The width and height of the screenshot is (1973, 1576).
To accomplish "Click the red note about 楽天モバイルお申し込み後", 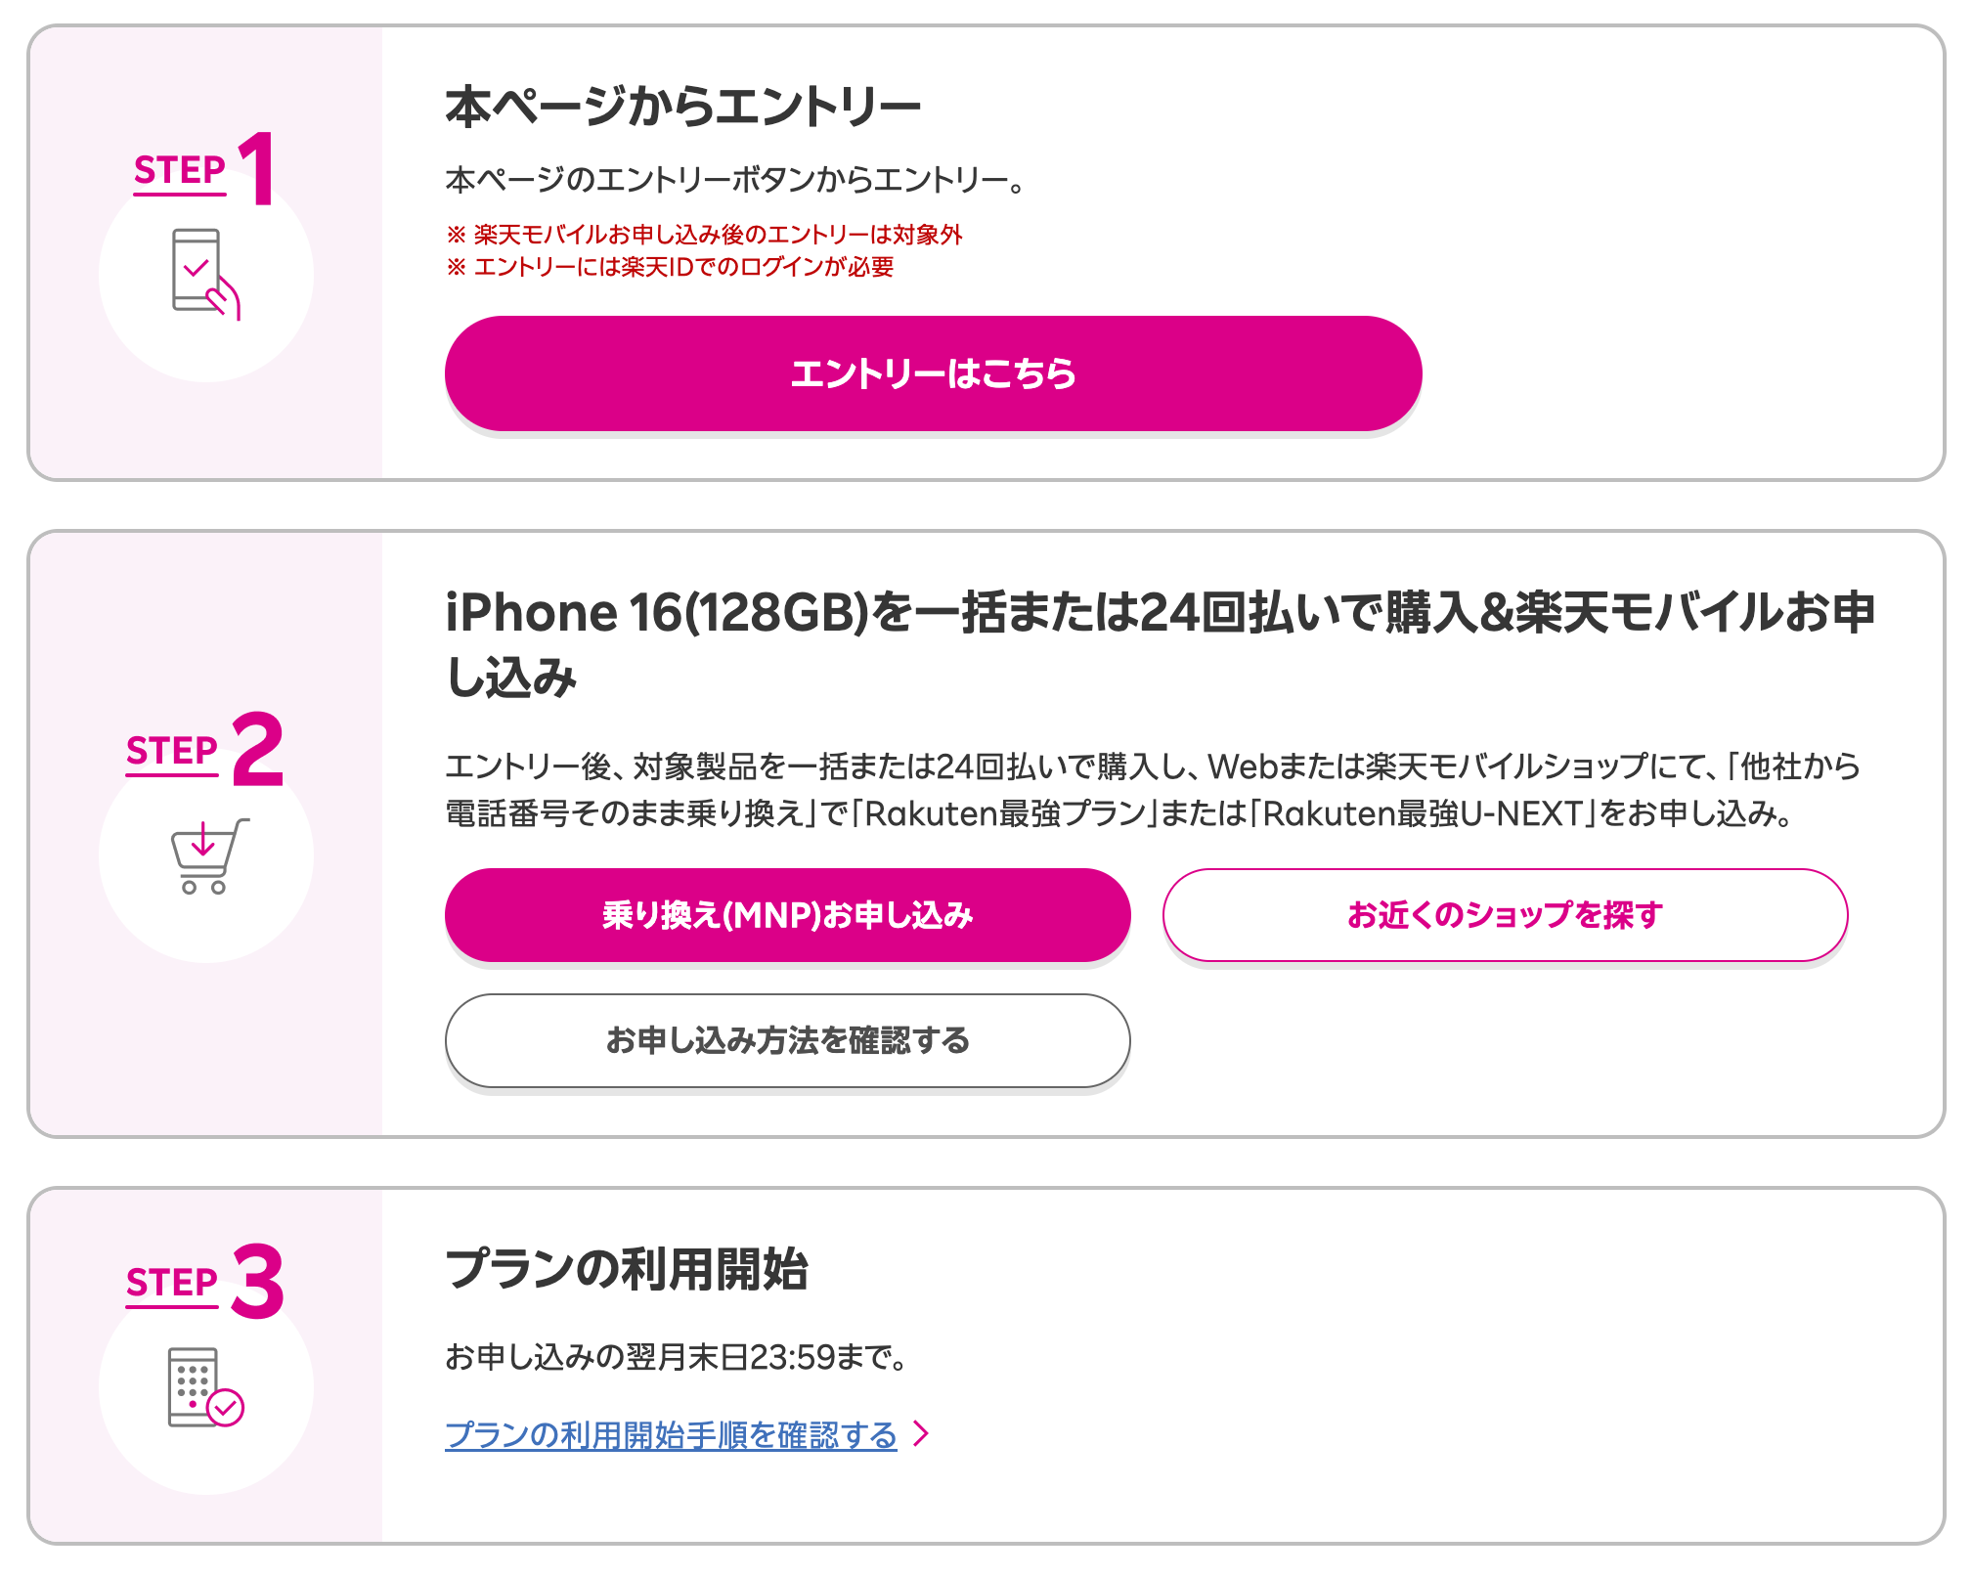I will coord(704,235).
